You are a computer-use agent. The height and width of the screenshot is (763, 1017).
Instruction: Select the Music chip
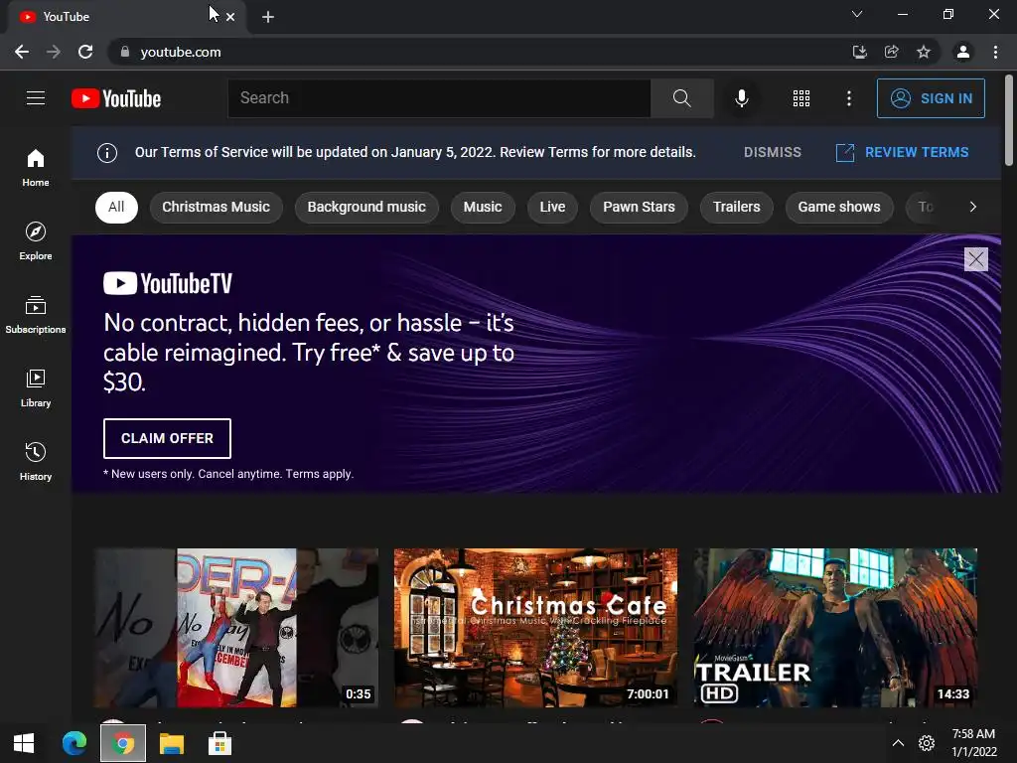pyautogui.click(x=483, y=207)
